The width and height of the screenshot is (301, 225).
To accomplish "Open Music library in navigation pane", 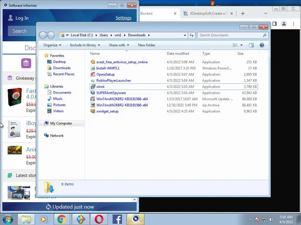I will pyautogui.click(x=58, y=99).
